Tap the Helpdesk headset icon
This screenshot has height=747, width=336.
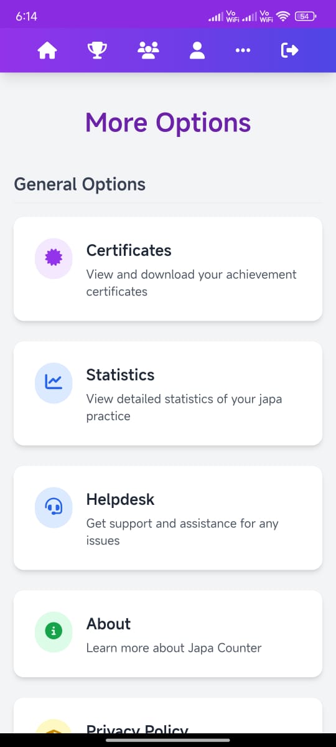54,507
